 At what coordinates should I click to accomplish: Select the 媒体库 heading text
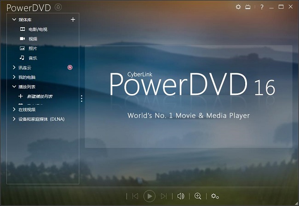coord(25,20)
